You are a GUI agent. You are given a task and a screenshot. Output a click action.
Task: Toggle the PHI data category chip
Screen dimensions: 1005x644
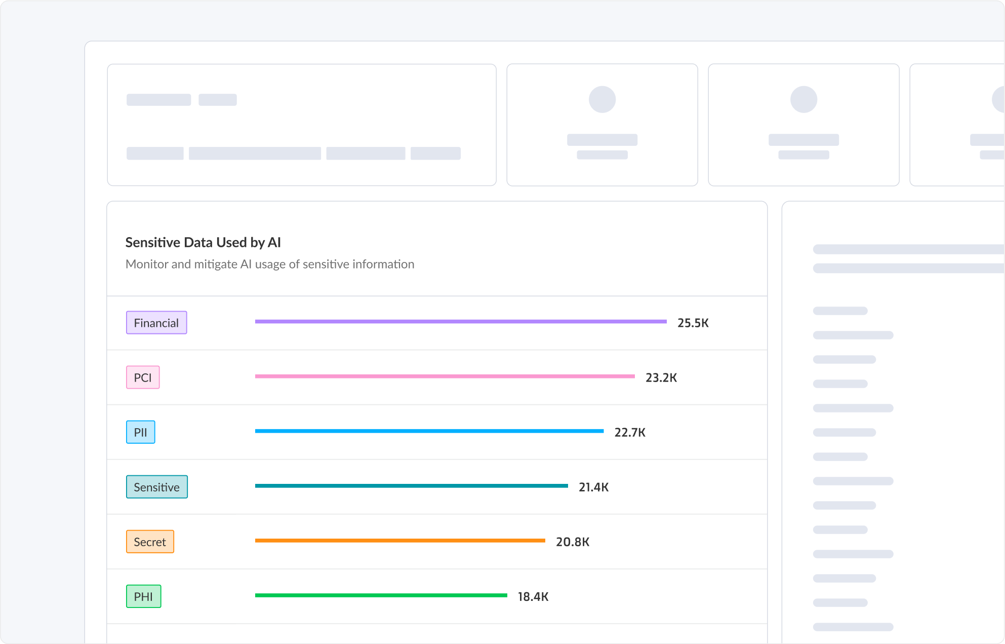pos(144,596)
